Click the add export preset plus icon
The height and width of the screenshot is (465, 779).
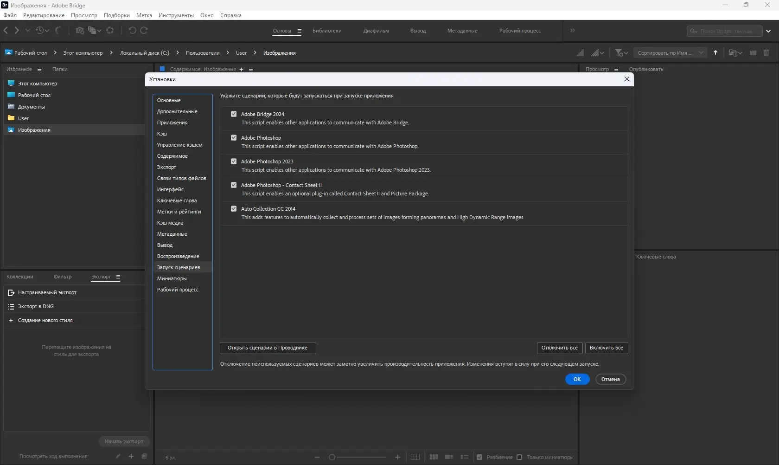[131, 456]
